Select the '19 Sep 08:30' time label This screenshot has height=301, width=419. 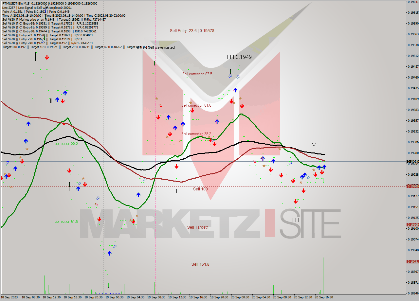coord(156,297)
